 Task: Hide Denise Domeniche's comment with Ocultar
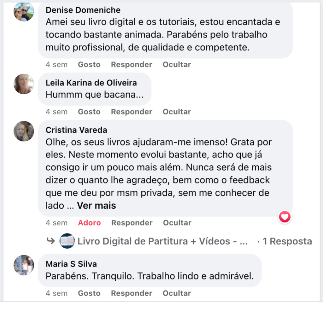[x=177, y=65]
